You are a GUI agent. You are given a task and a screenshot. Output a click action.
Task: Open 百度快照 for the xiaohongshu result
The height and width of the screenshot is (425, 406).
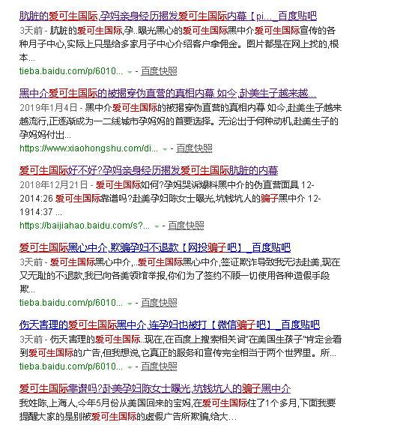[x=194, y=148]
